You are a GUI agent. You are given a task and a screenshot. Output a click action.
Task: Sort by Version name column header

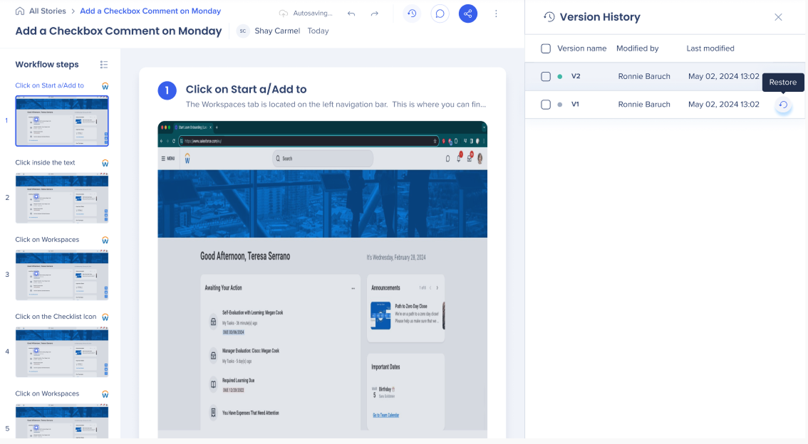pyautogui.click(x=581, y=48)
